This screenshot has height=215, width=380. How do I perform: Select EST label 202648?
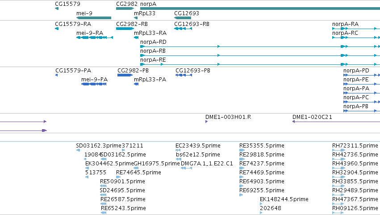[271, 208]
